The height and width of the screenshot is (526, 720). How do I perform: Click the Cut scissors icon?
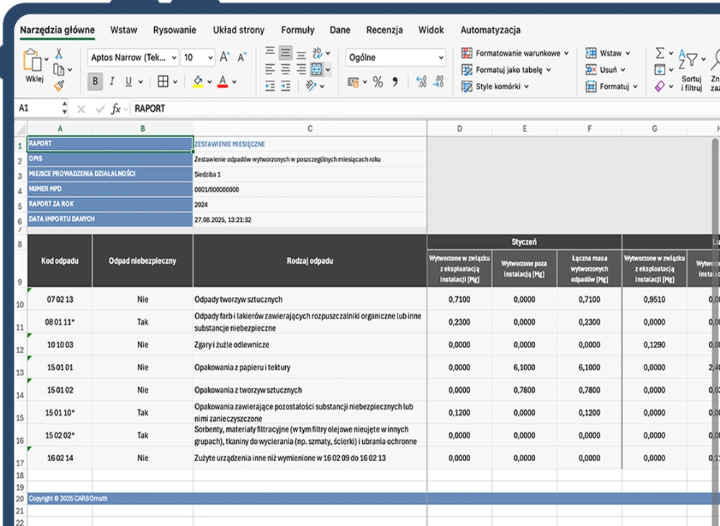tap(59, 53)
